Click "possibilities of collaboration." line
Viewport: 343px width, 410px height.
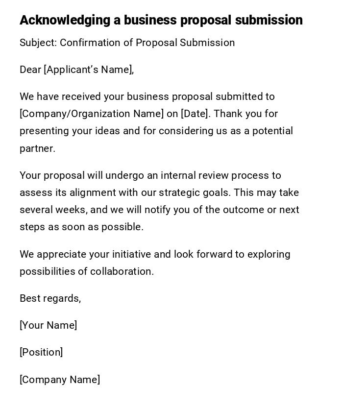click(x=87, y=271)
